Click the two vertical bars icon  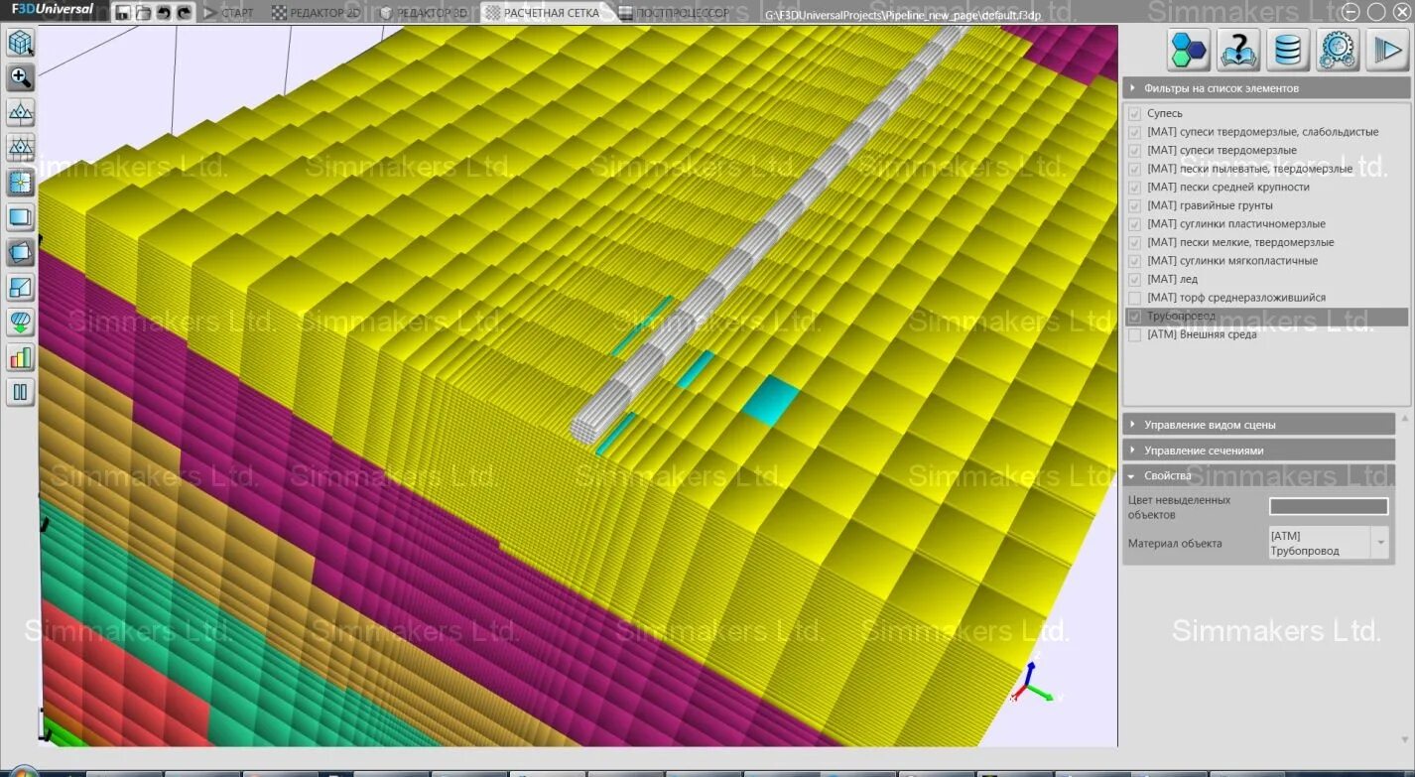tap(21, 392)
